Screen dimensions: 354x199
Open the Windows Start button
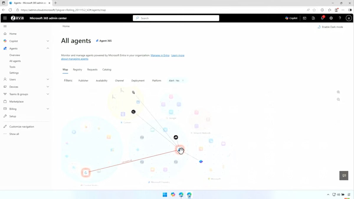coord(165,195)
